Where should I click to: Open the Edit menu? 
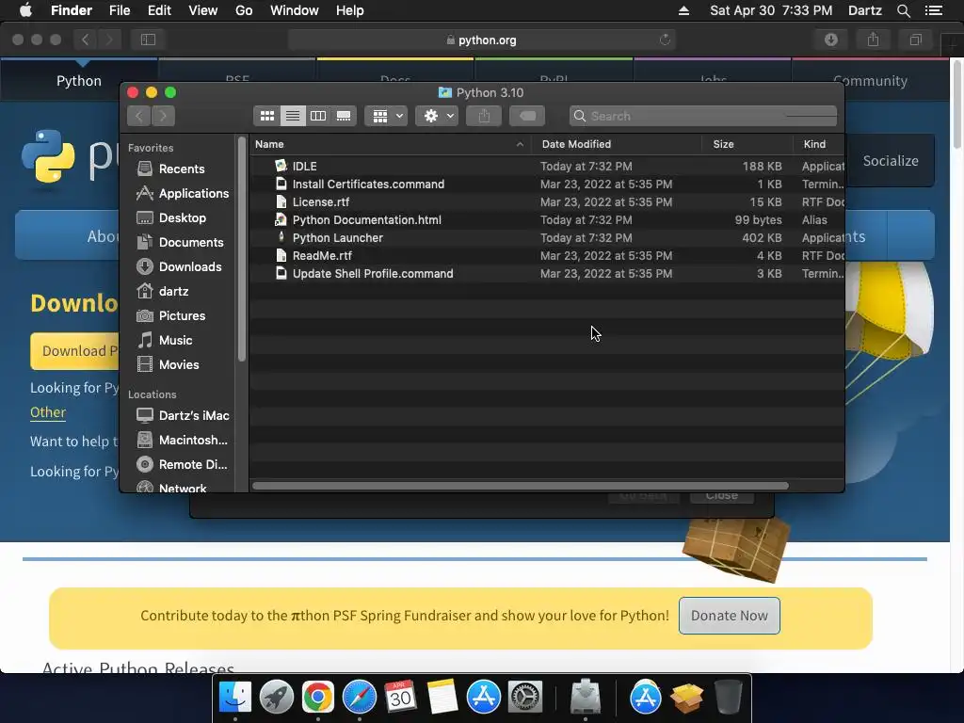(x=159, y=10)
